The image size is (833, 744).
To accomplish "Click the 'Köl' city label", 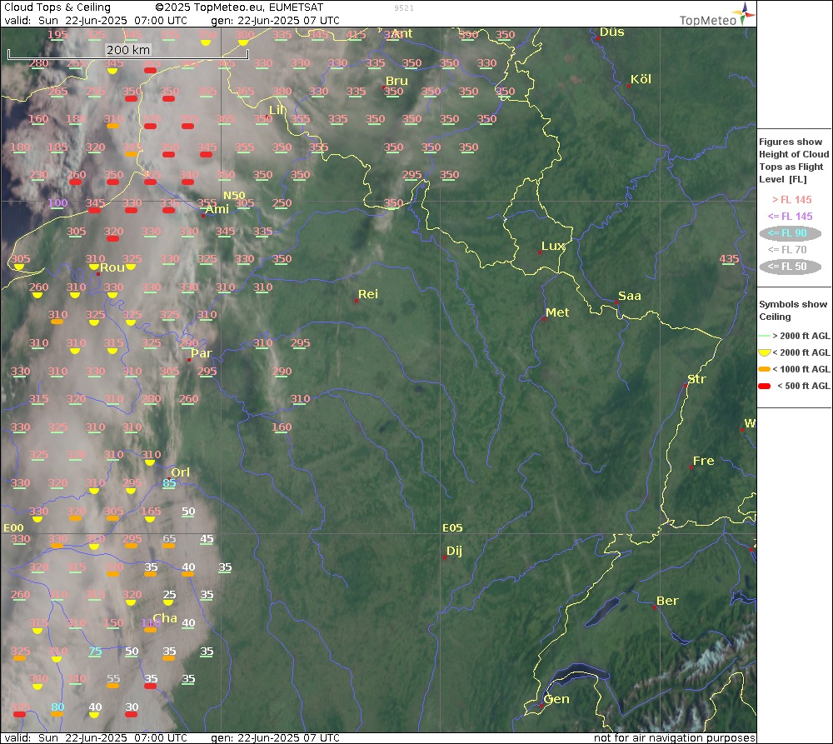I will (641, 79).
